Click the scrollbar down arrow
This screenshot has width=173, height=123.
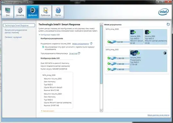tap(101, 110)
